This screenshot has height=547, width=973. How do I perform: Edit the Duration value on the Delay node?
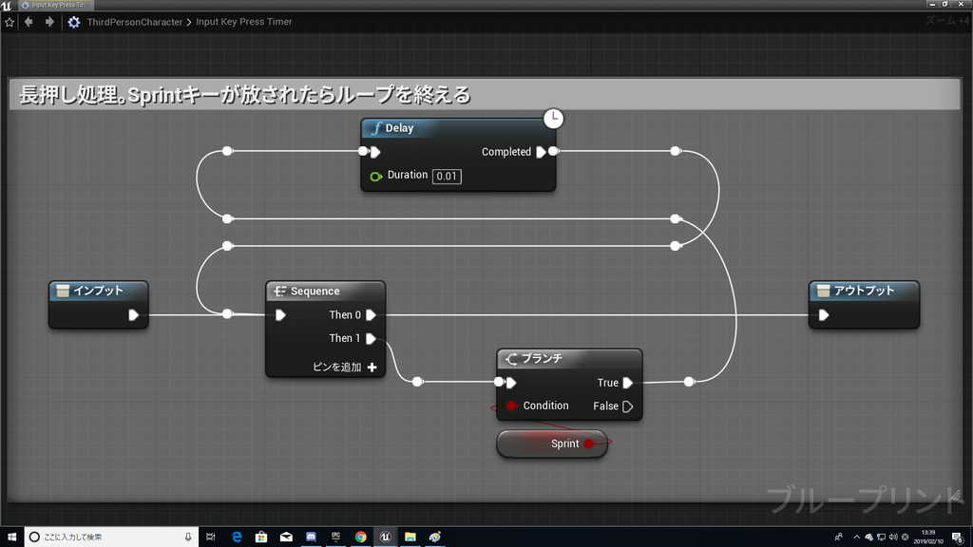point(447,176)
